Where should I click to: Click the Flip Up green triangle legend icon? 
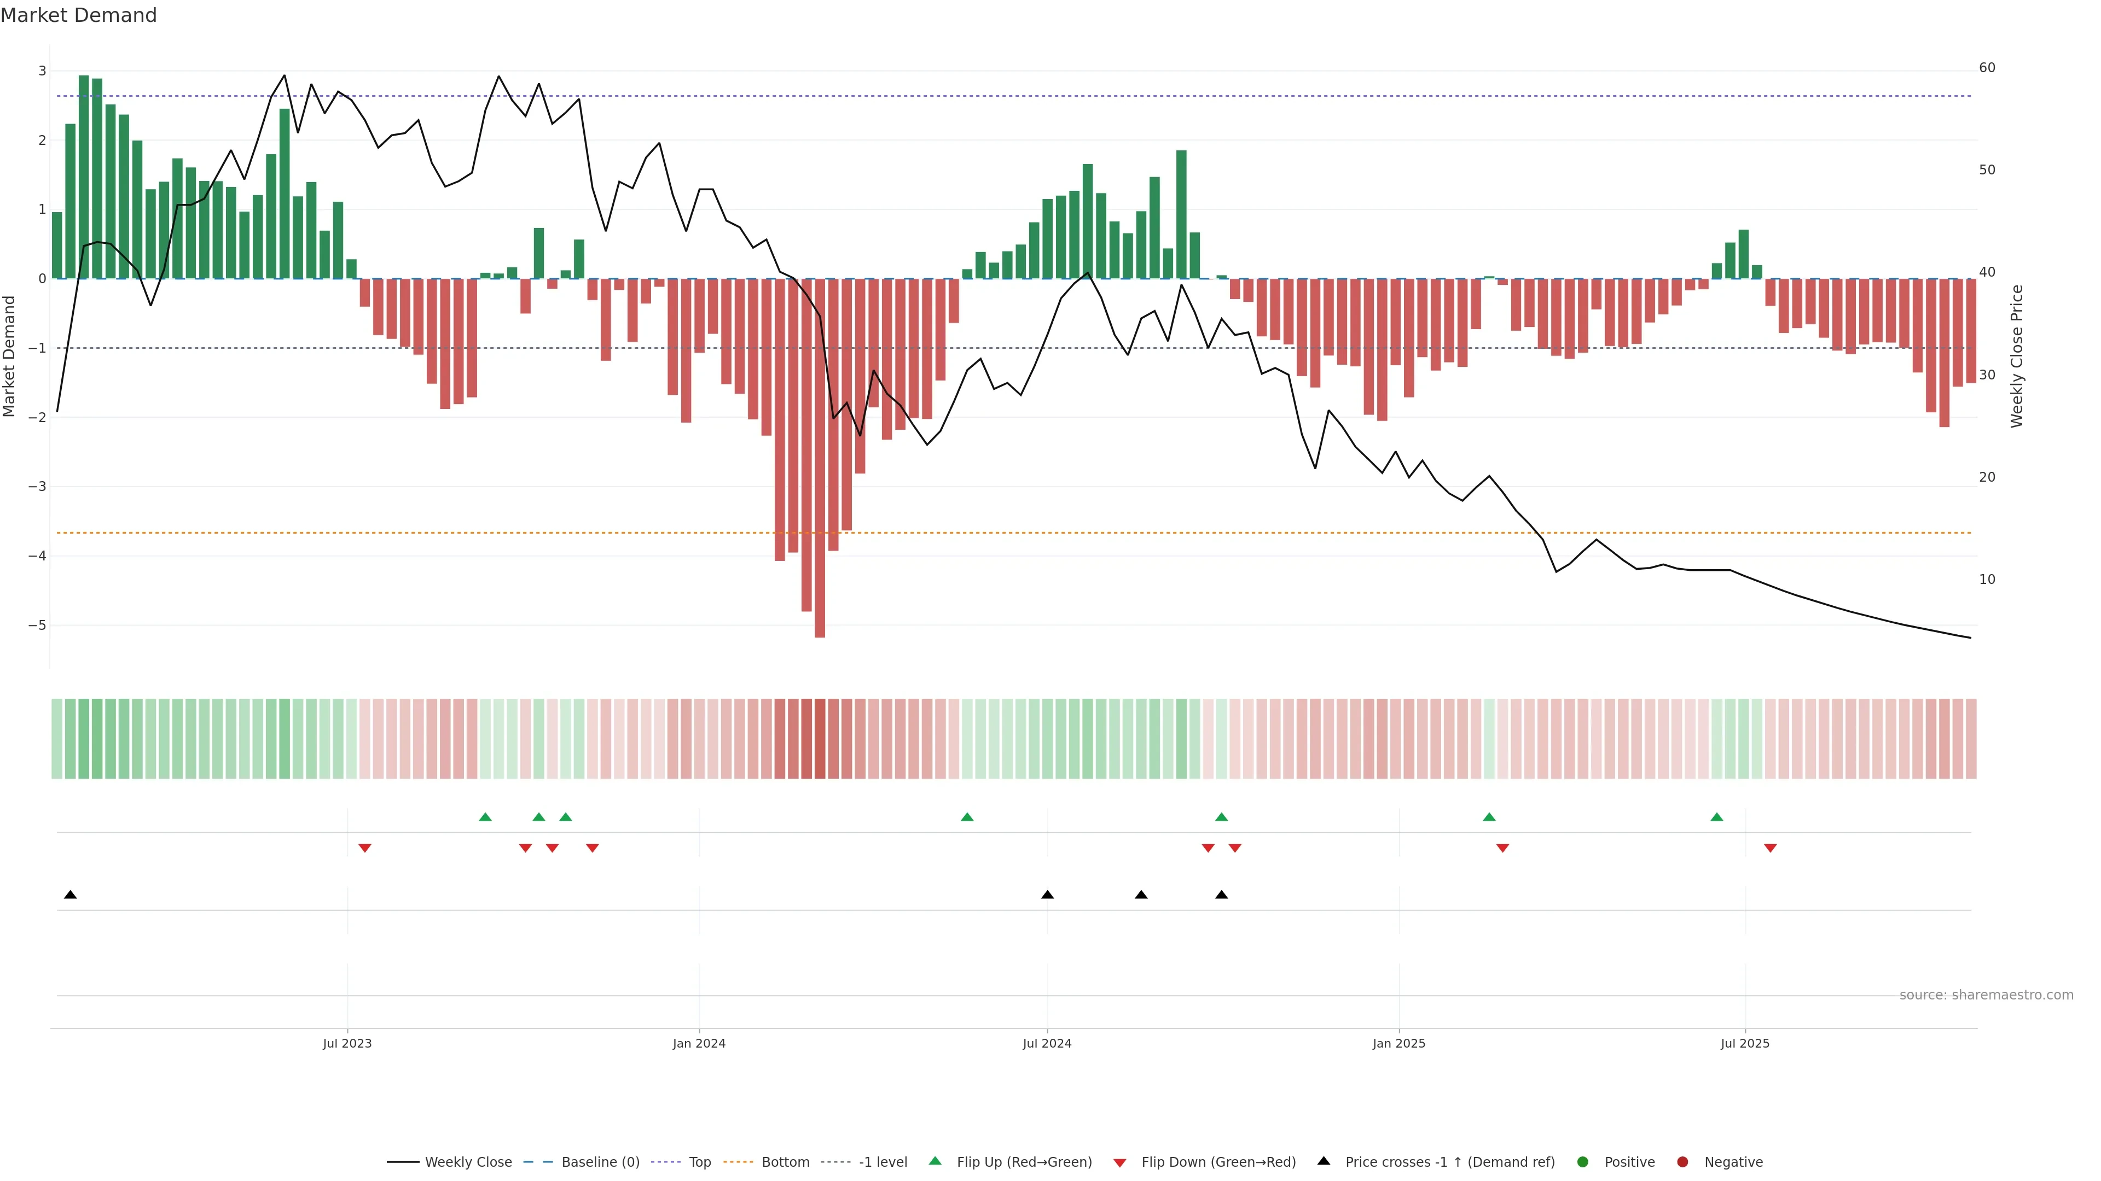tap(935, 1161)
